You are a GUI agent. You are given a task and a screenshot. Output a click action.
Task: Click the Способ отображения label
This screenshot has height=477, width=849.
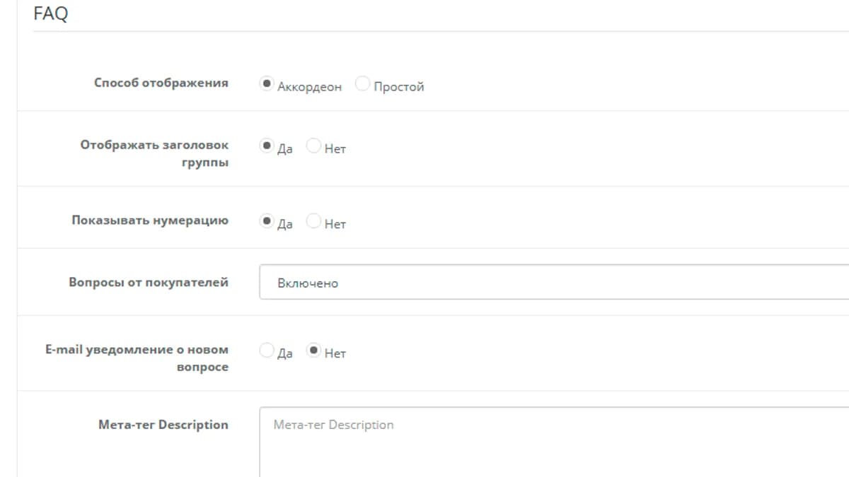click(x=161, y=83)
